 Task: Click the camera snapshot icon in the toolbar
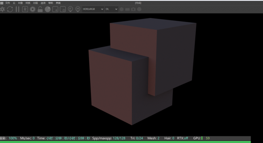[133, 9]
